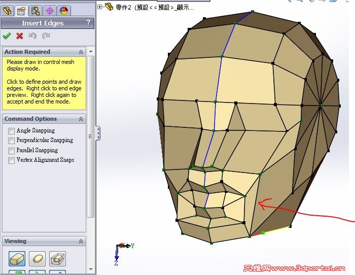Click the Vertex Alignment Snaps label

click(45, 160)
